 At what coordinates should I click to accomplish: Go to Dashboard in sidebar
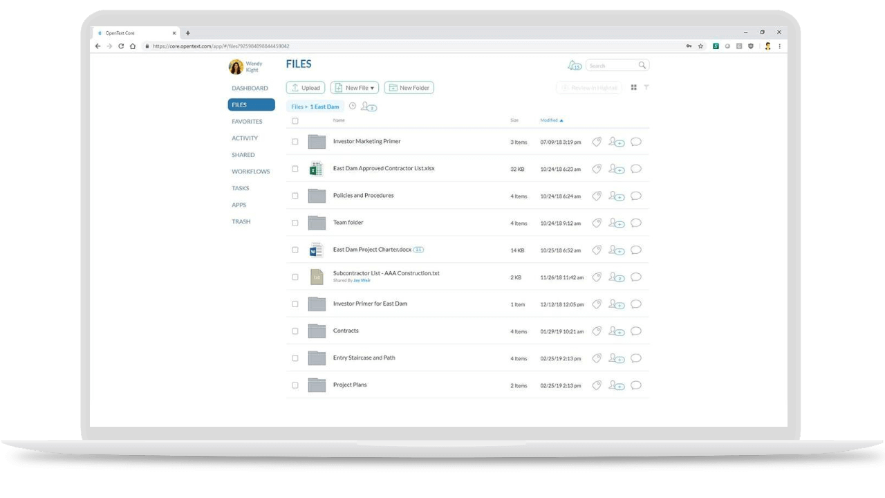(250, 89)
